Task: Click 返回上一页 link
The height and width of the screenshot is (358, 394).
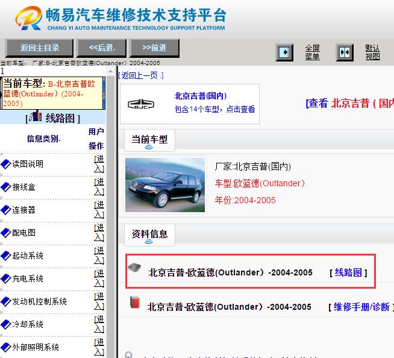Action: [141, 75]
